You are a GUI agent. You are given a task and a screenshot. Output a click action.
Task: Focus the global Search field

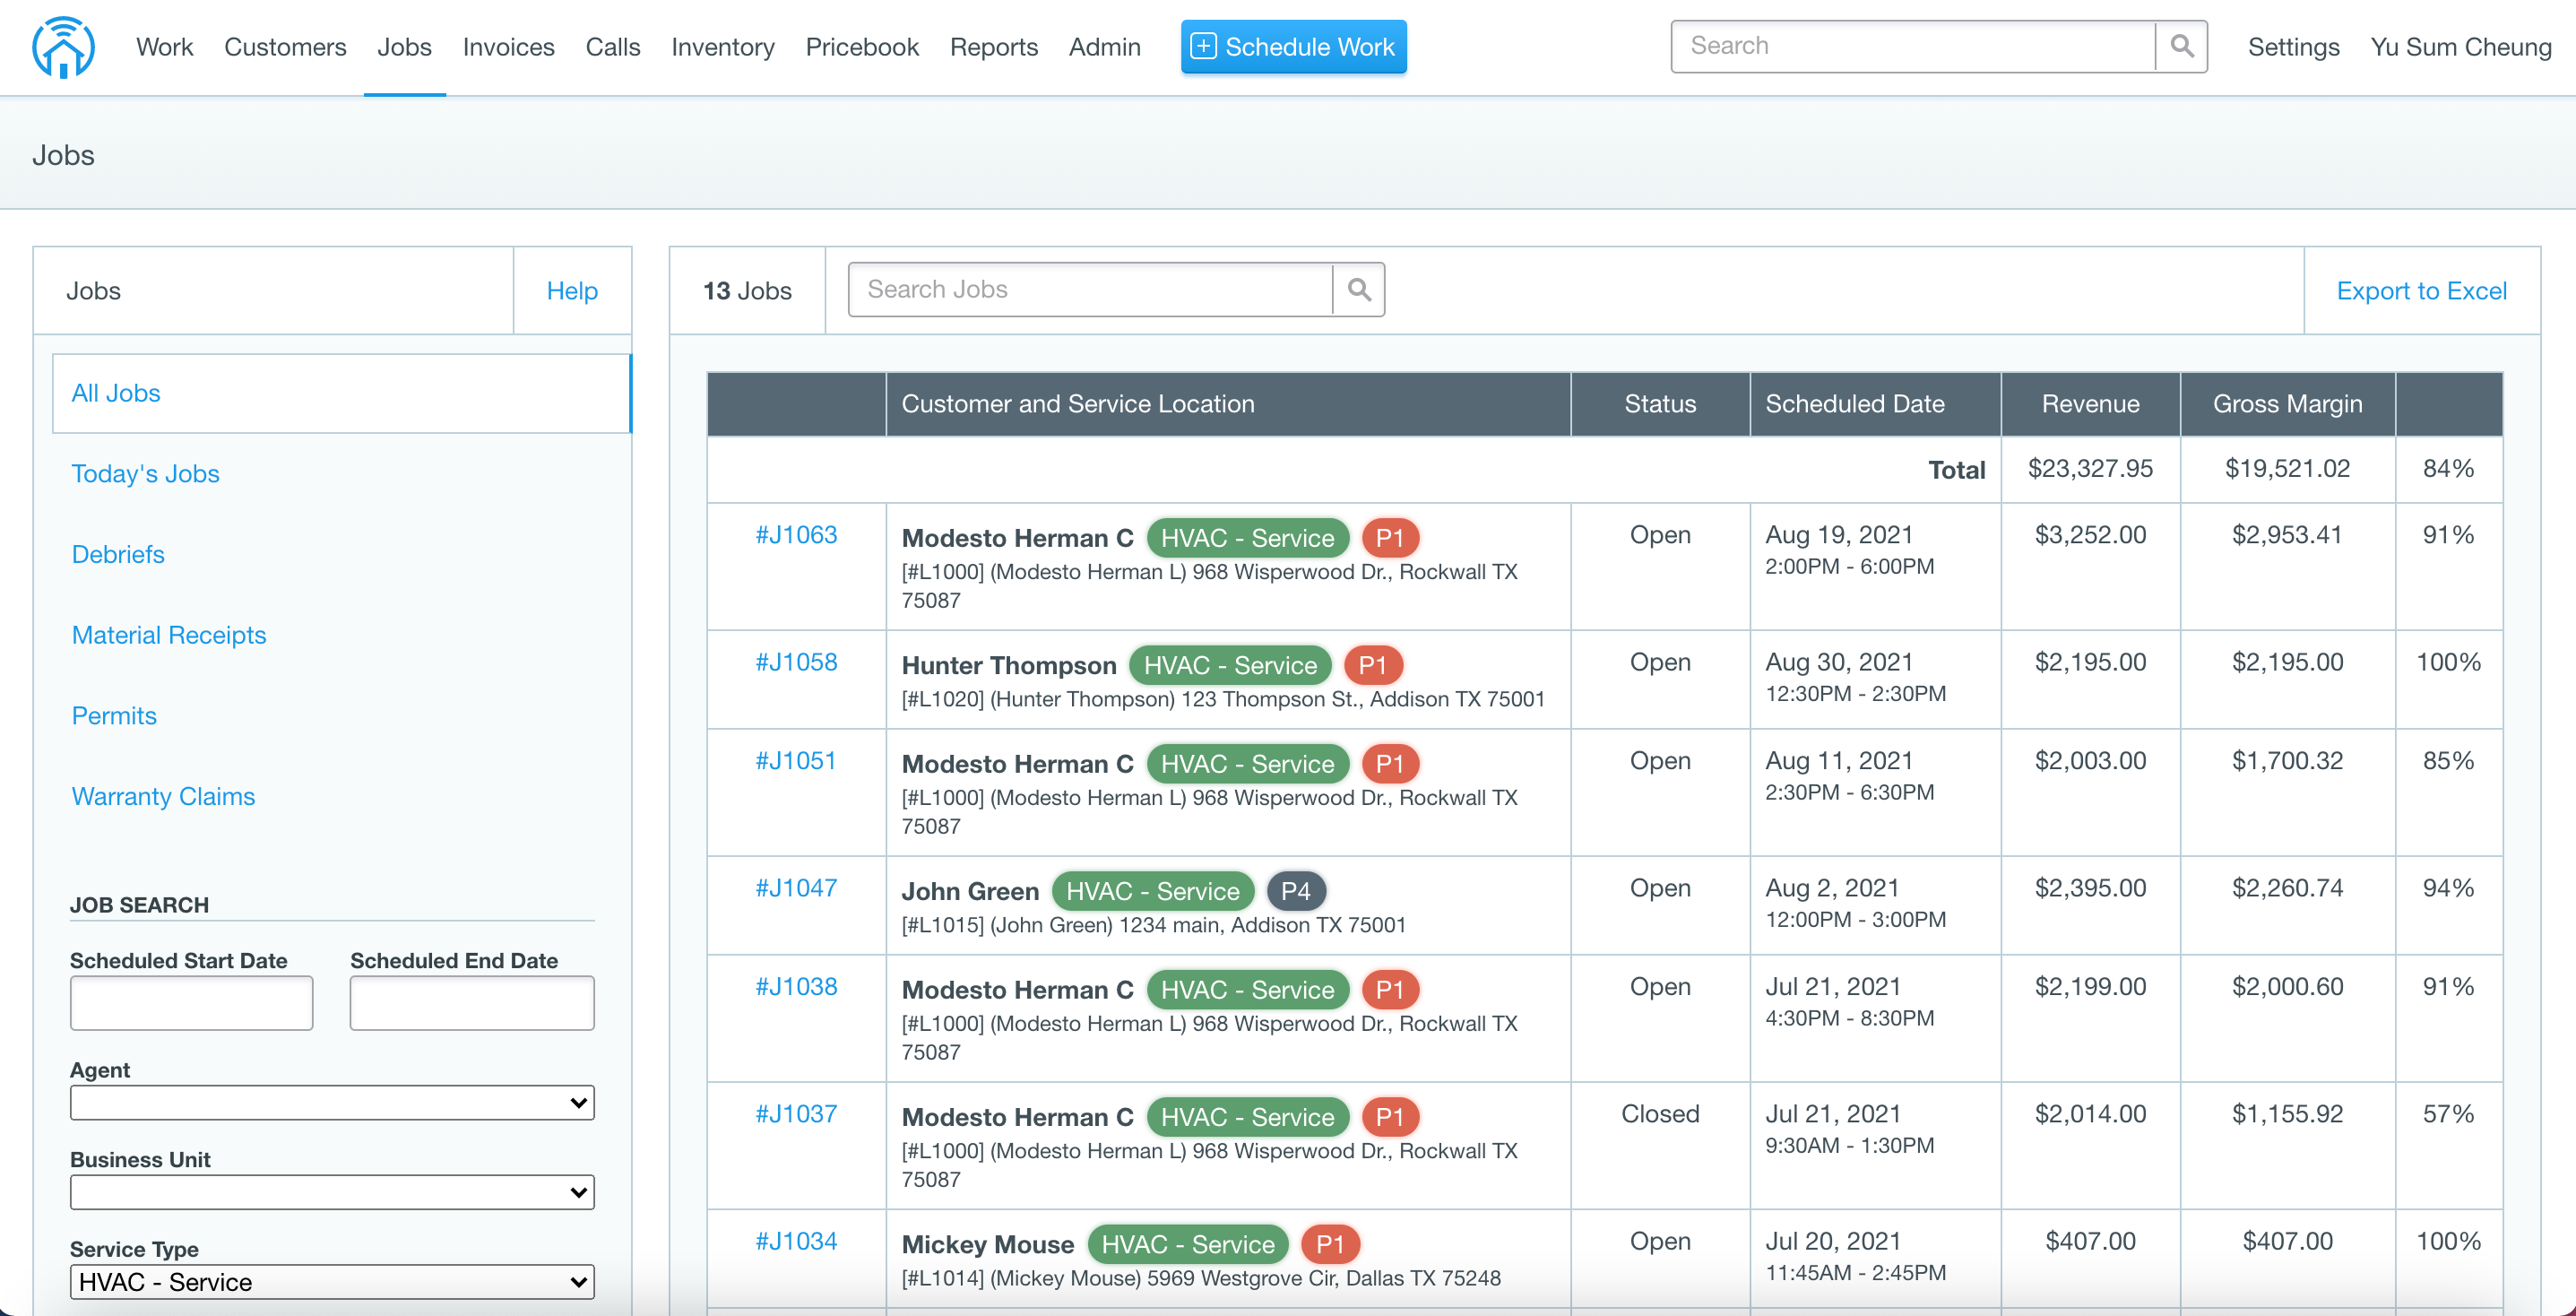tap(1912, 46)
